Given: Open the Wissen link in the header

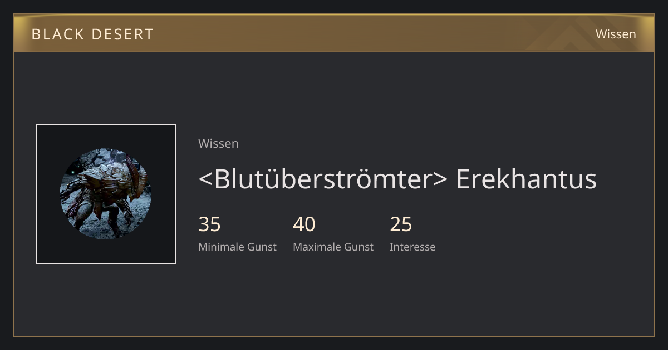Looking at the screenshot, I should (616, 34).
